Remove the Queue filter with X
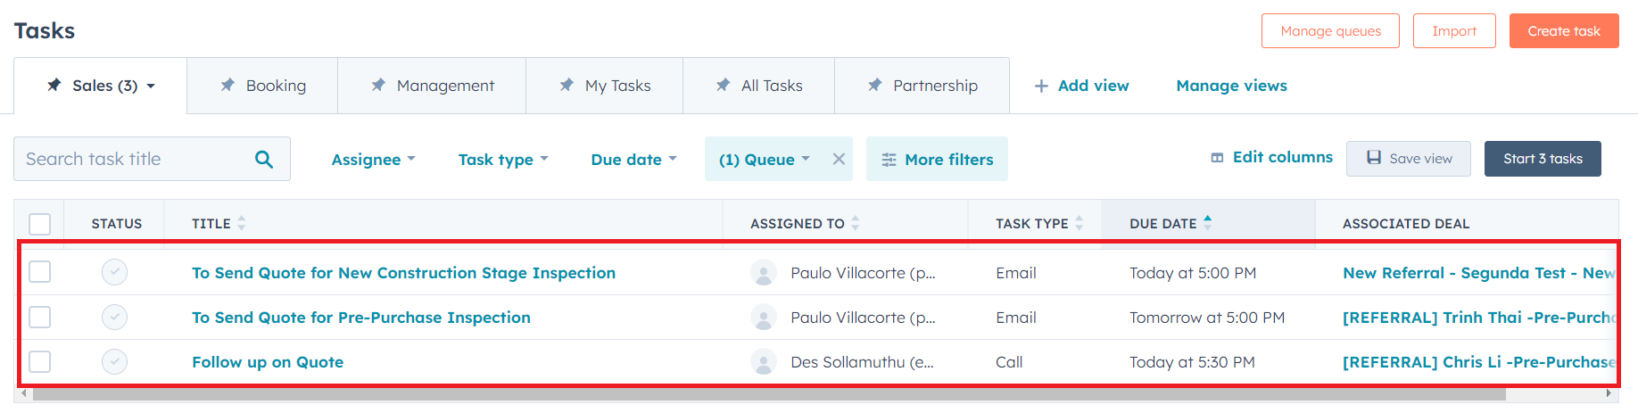 tap(839, 159)
